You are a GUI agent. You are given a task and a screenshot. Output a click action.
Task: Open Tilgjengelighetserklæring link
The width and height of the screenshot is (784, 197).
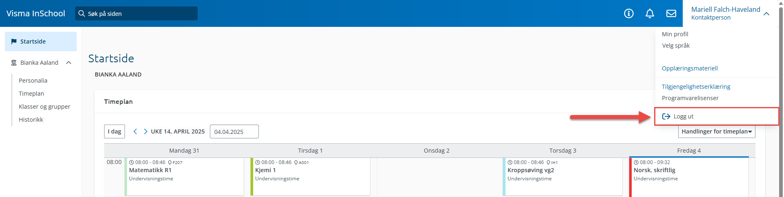click(x=696, y=87)
